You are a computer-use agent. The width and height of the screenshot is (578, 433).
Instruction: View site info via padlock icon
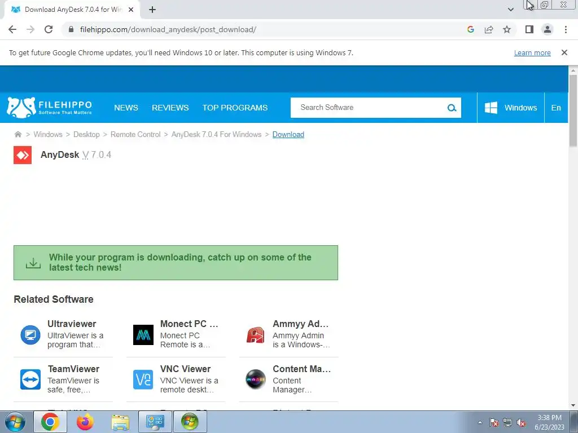pyautogui.click(x=71, y=29)
